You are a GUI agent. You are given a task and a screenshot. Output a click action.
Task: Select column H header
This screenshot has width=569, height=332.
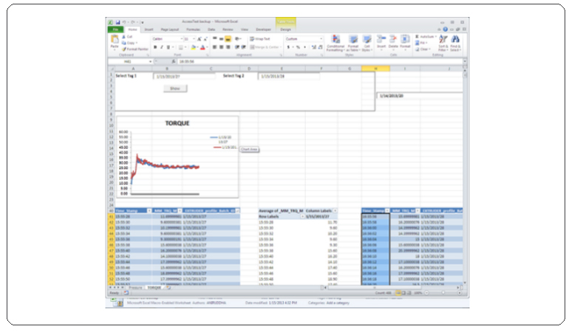coord(375,69)
